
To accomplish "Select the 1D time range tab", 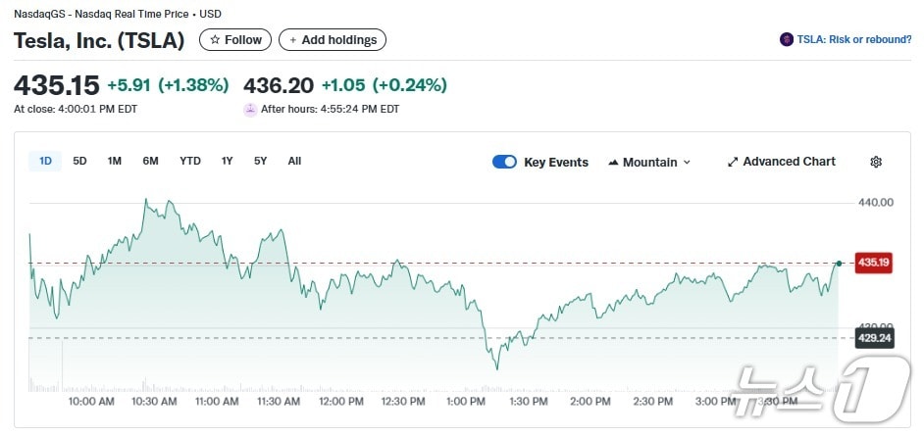I will click(x=45, y=161).
